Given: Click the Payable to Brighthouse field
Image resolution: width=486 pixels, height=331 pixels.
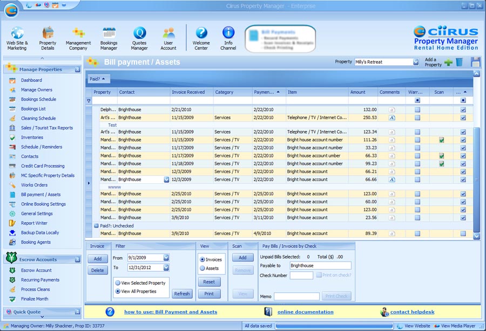Looking at the screenshot, I should click(320, 265).
